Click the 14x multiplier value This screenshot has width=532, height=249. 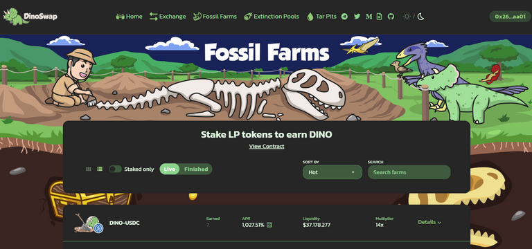click(x=380, y=225)
